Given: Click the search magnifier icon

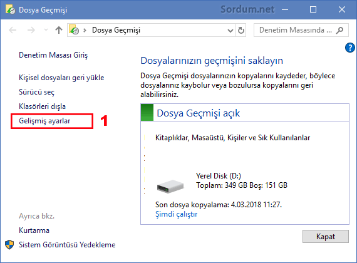Looking at the screenshot, I should pos(339,30).
